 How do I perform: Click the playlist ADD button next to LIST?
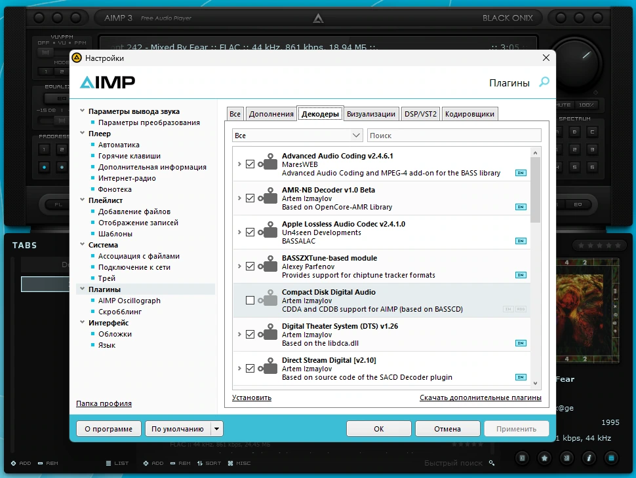click(153, 463)
